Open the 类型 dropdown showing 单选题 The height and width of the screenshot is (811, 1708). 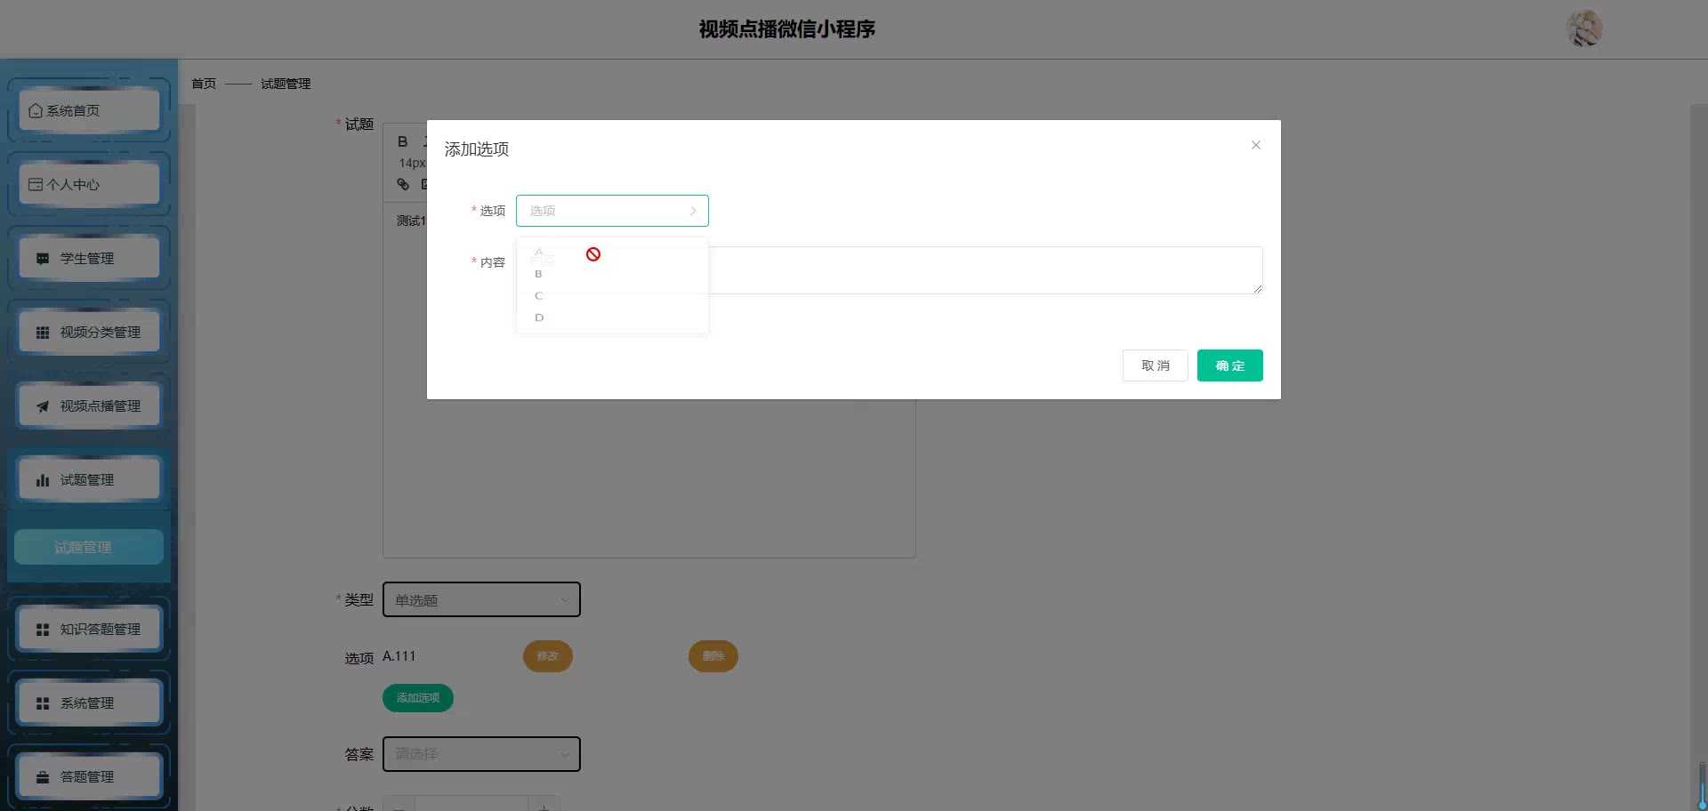point(481,599)
